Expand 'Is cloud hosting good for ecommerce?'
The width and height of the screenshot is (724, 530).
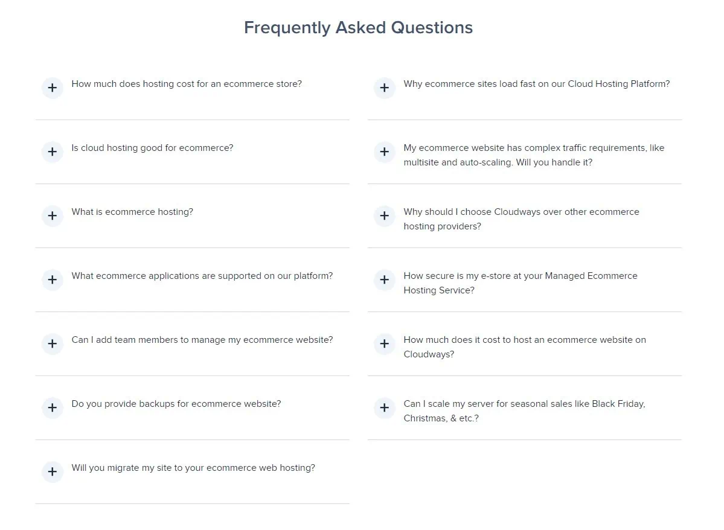tap(53, 152)
